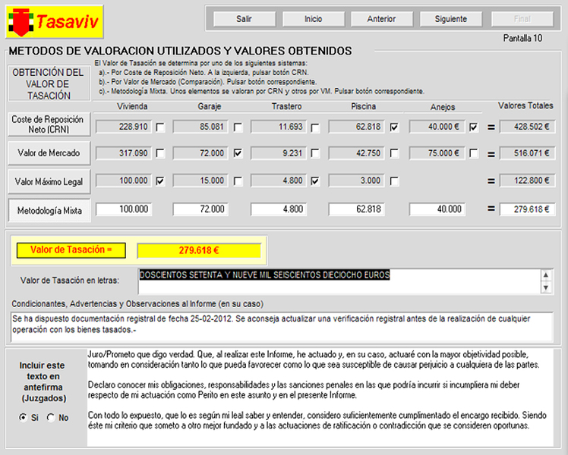Edit Metodología Mixta Trastero field 4.800
The image size is (568, 455).
pyautogui.click(x=279, y=209)
